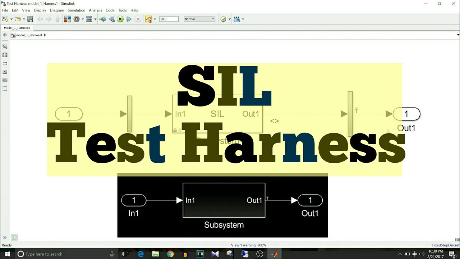Click the FixedStepDiscrete solver link

click(x=446, y=245)
